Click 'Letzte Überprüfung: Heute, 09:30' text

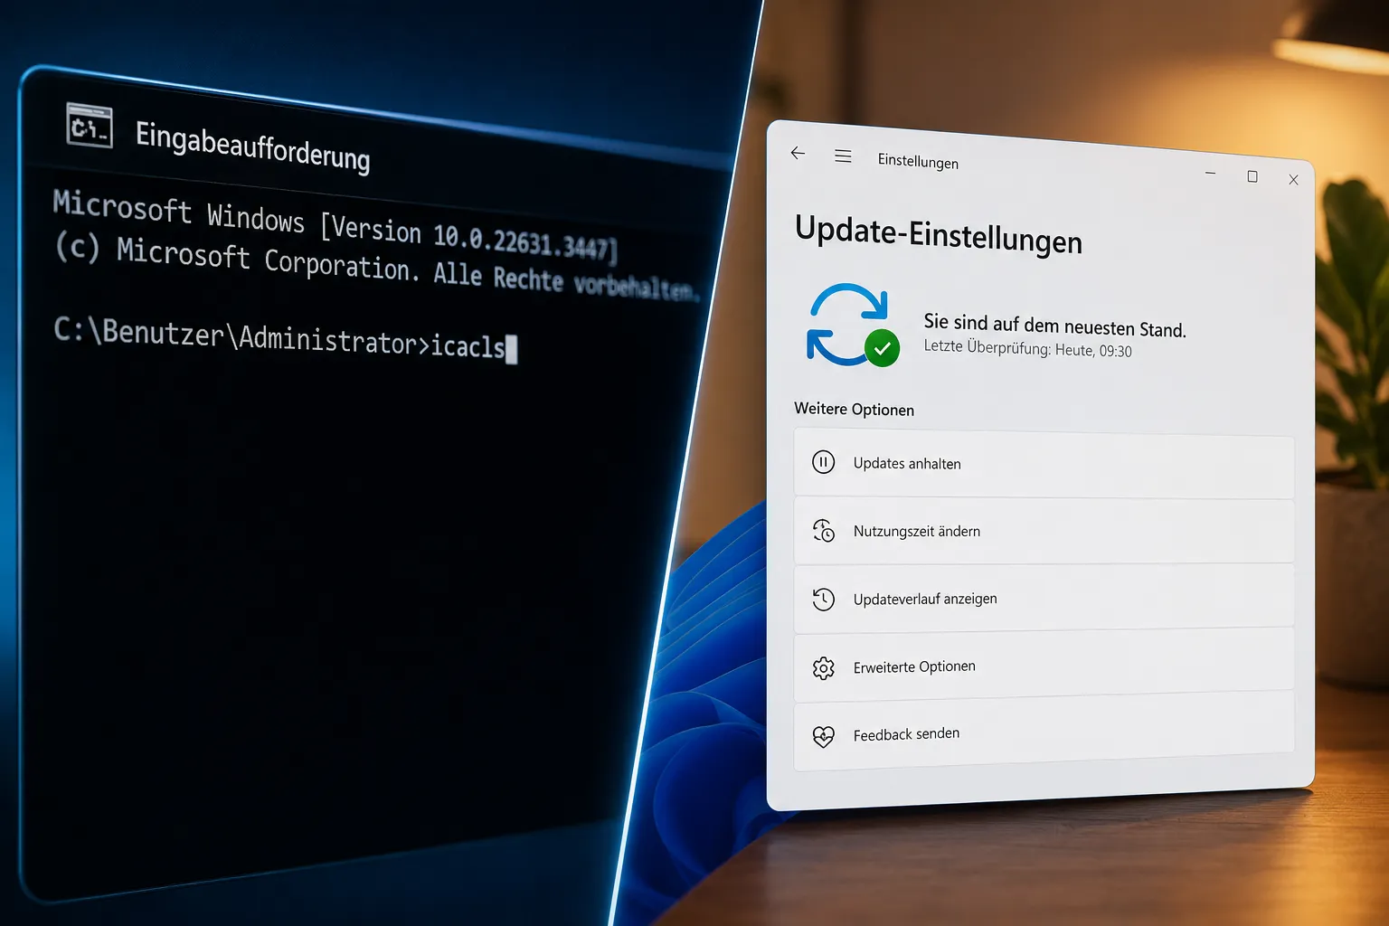click(x=1027, y=348)
